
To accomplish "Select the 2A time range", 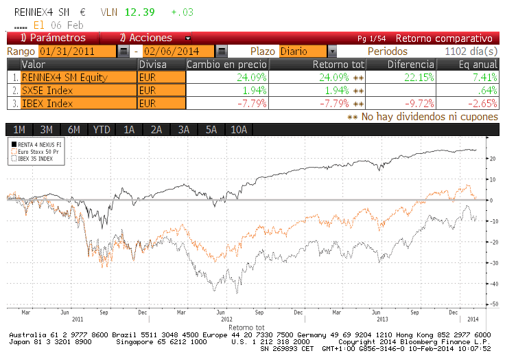I will [x=156, y=130].
